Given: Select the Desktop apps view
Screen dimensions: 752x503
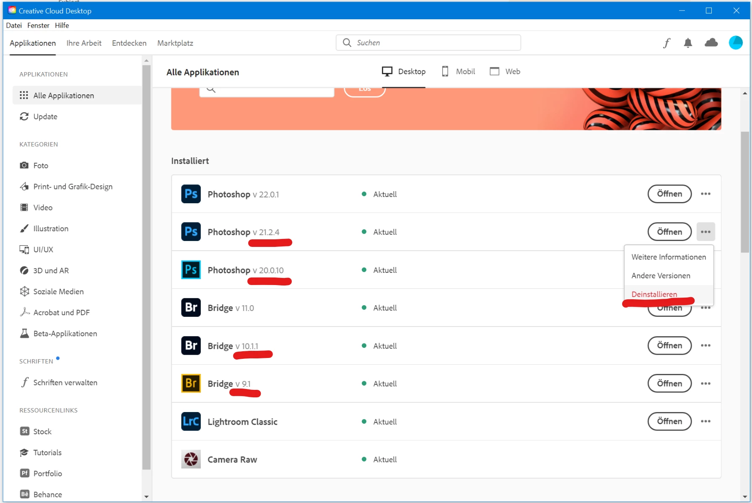Looking at the screenshot, I should 404,71.
